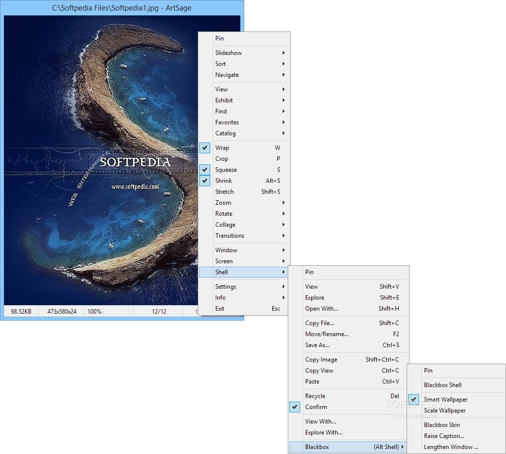Toggle the Wrap checkmark option

pyautogui.click(x=244, y=148)
